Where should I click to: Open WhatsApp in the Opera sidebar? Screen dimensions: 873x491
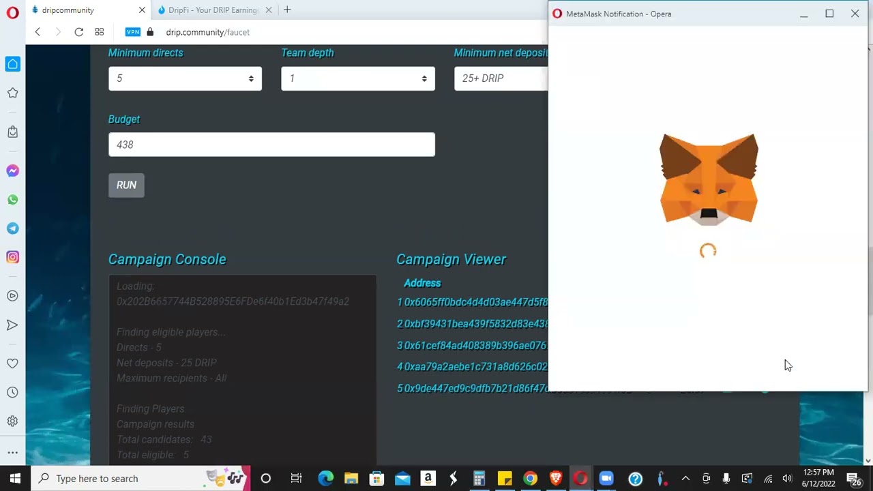[12, 200]
